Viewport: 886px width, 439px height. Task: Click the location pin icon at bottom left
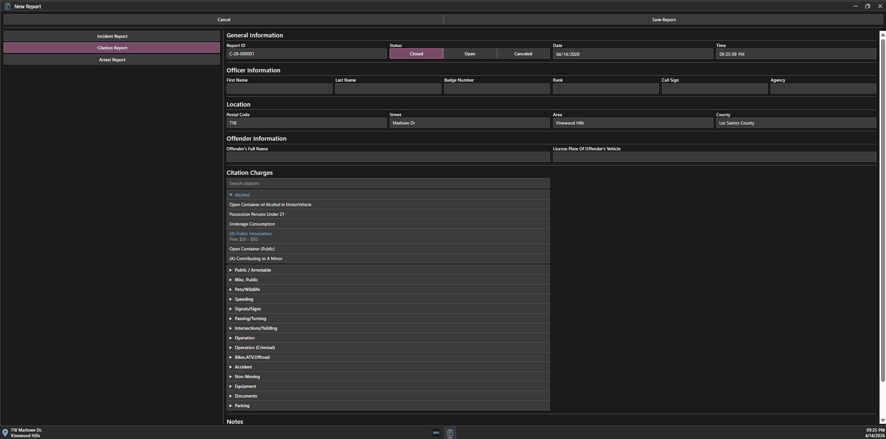(5, 433)
